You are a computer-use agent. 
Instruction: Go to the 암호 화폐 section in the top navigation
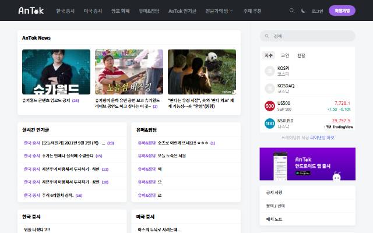coord(121,11)
